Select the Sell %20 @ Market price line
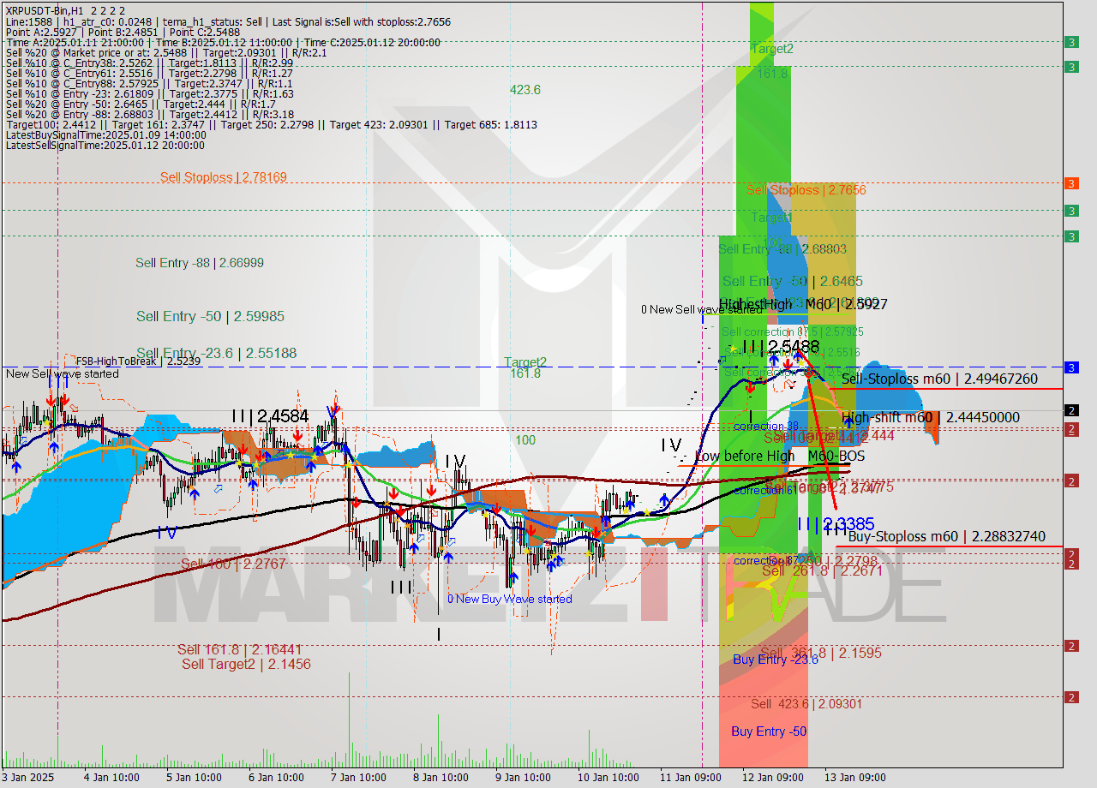Screen dimensions: 1097x788 166,55
